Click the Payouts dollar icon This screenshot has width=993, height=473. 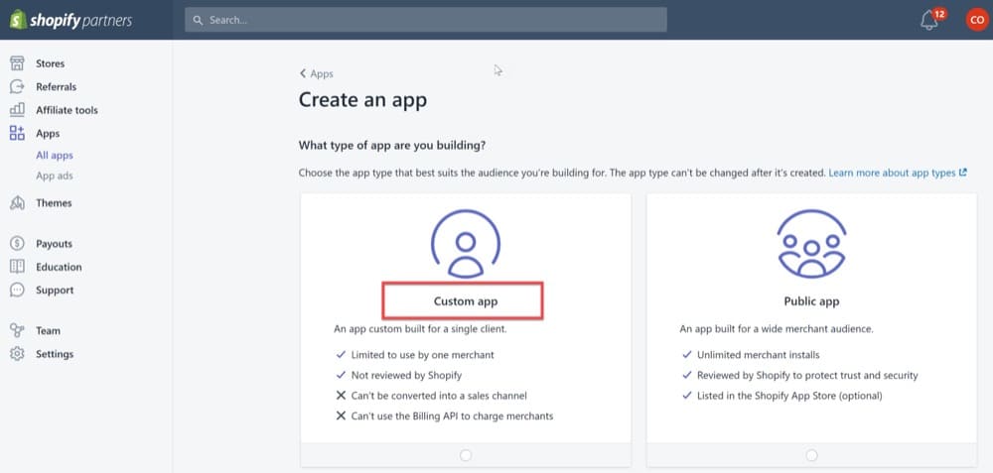pyautogui.click(x=17, y=244)
